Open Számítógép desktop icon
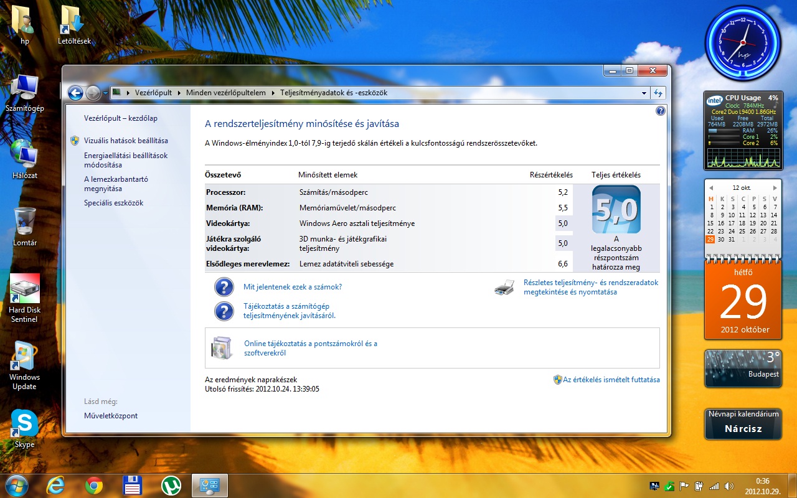The height and width of the screenshot is (498, 797). coord(25,93)
